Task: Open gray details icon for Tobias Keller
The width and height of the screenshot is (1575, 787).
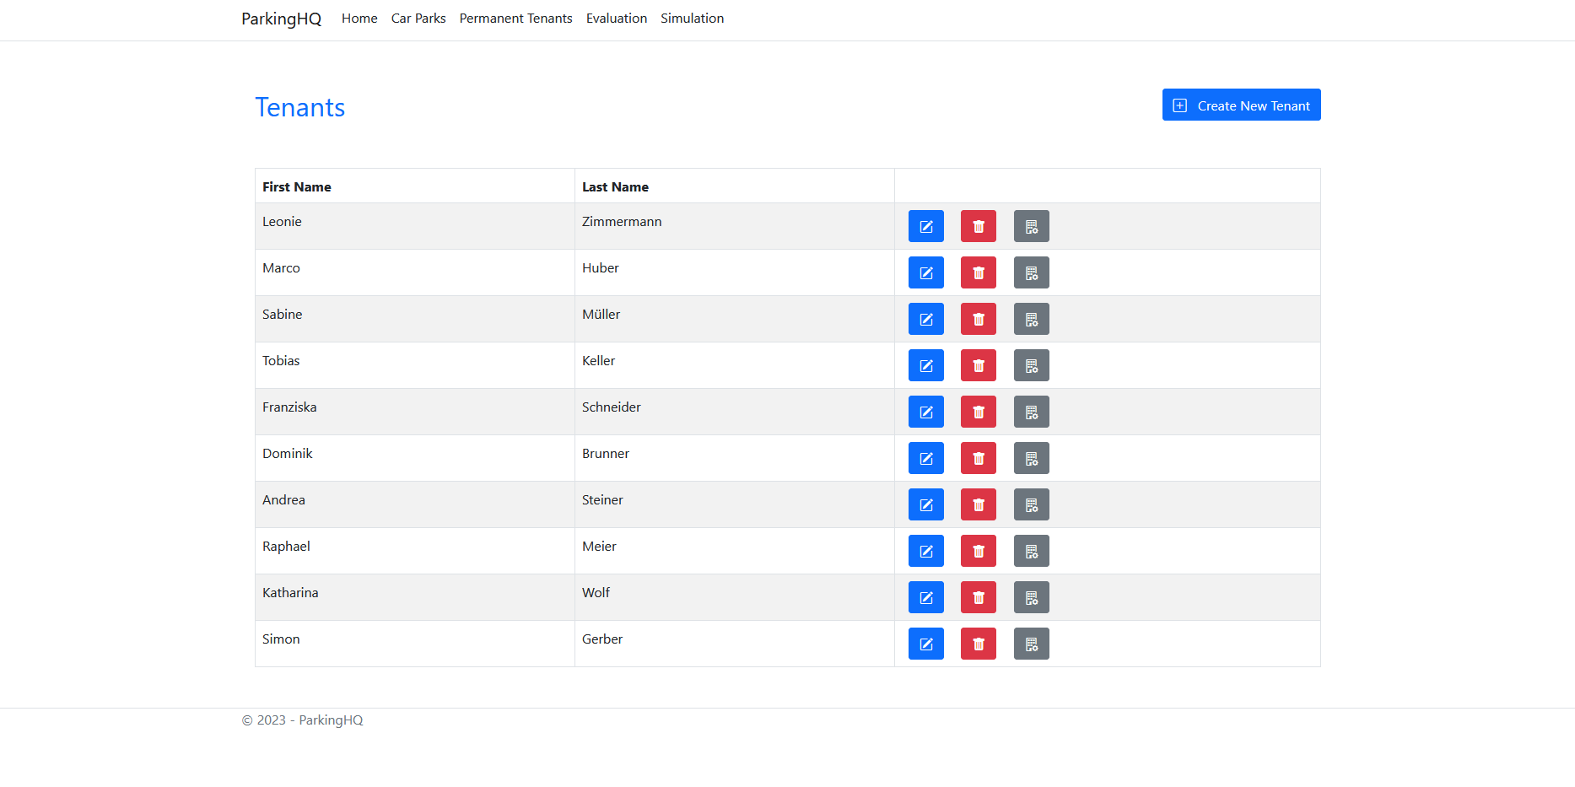Action: pos(1031,365)
